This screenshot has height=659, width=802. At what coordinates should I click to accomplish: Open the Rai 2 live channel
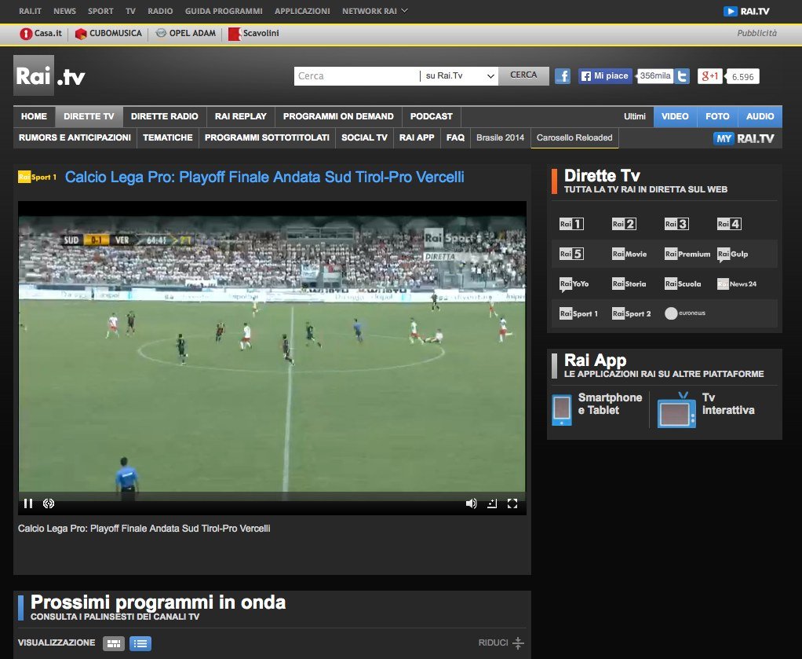[x=624, y=224]
